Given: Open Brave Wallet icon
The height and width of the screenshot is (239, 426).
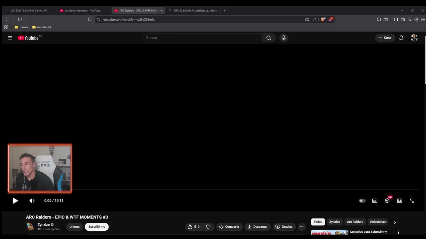Looking at the screenshot, I should pyautogui.click(x=403, y=20).
